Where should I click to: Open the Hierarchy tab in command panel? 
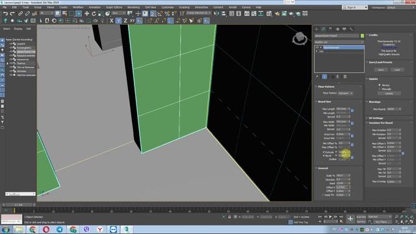coord(330,29)
